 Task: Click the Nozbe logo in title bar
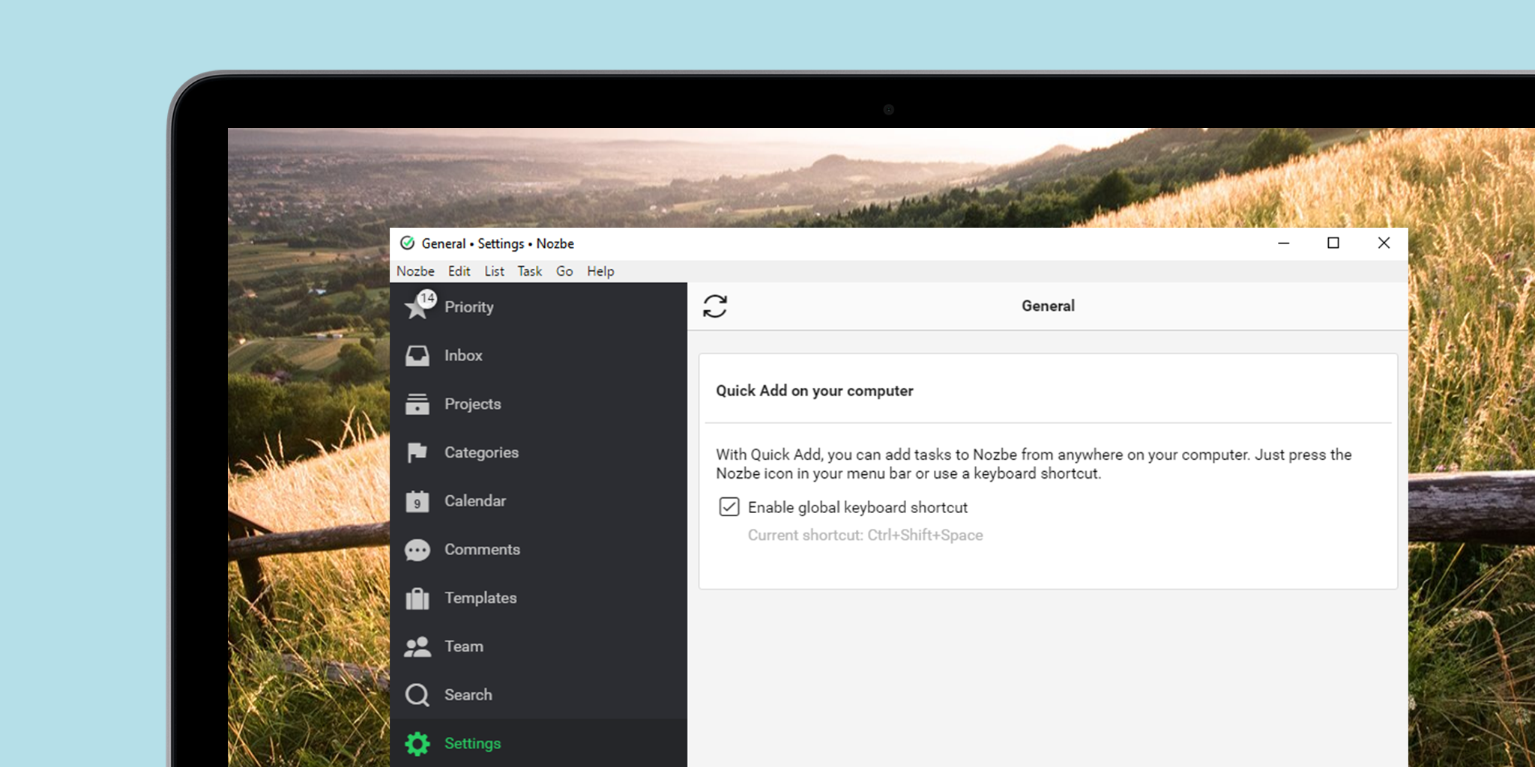(407, 243)
